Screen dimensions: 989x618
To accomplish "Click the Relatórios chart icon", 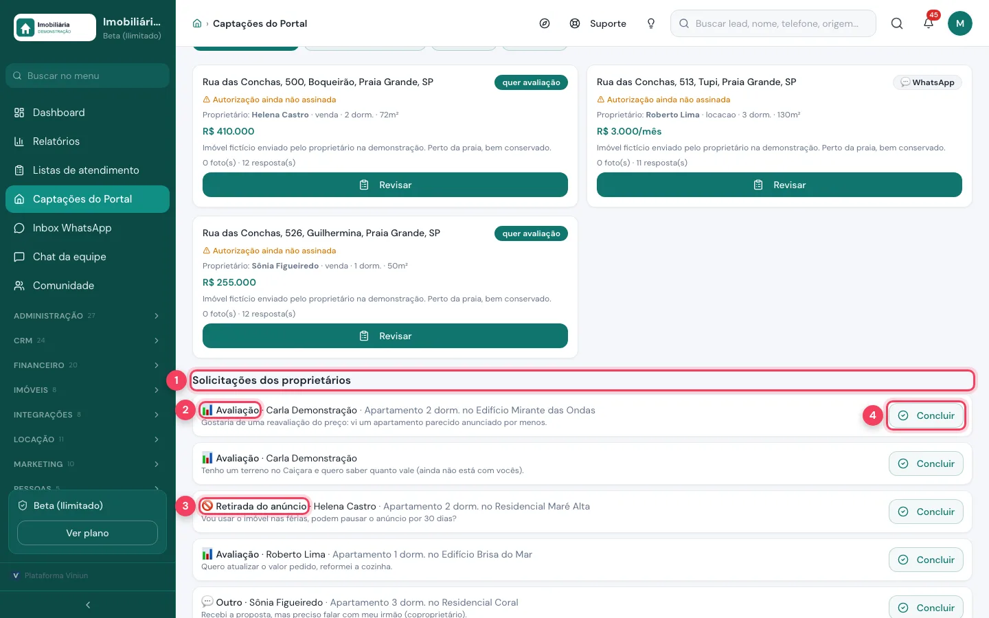I will click(x=19, y=141).
